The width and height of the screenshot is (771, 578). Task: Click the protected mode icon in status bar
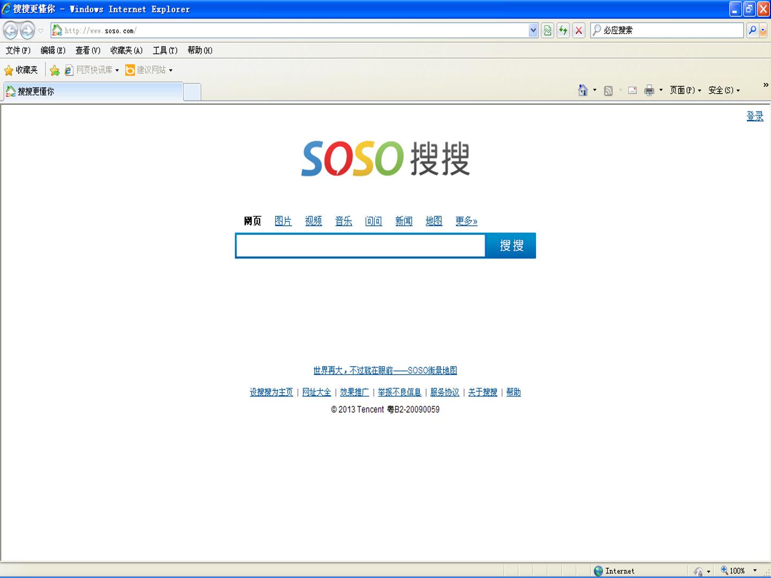pos(698,571)
